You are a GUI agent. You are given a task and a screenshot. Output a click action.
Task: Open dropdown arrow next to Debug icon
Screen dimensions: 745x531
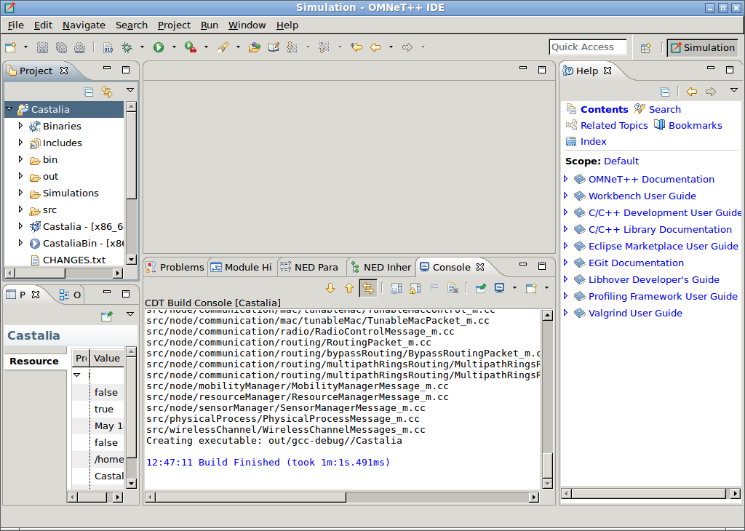[x=142, y=47]
